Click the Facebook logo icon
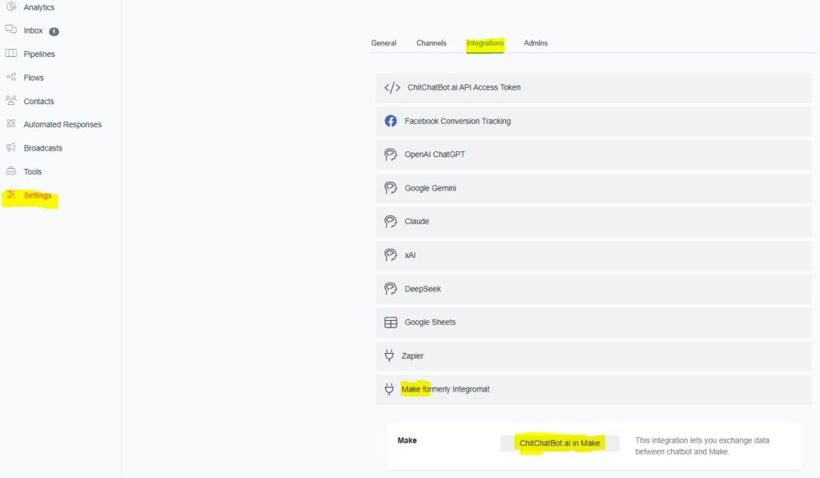This screenshot has width=820, height=478. 391,121
